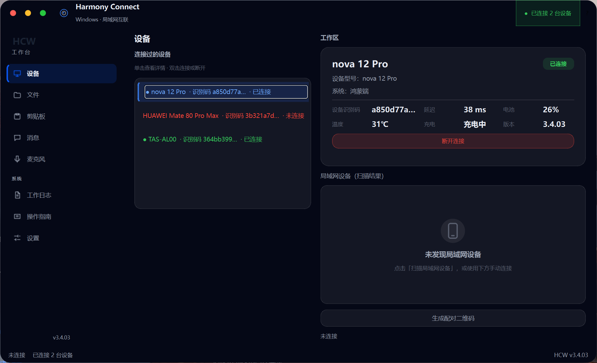The width and height of the screenshot is (597, 363).
Task: Click the monitor icon beside 设备
Action: [x=17, y=74]
